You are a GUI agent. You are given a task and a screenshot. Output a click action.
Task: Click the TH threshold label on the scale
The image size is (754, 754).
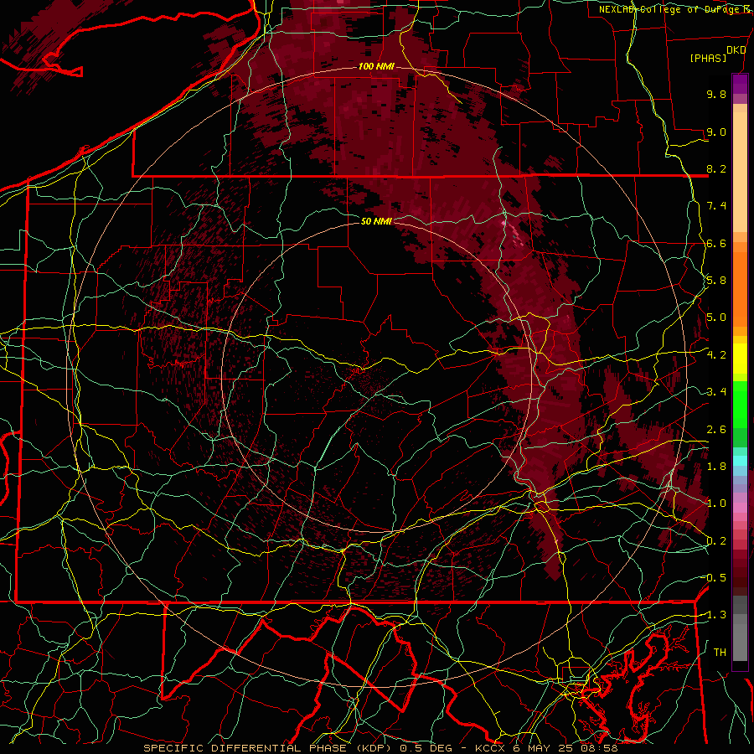(x=720, y=653)
